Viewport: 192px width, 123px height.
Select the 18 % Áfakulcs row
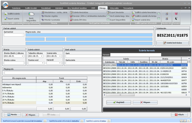pyautogui.click(x=45, y=103)
